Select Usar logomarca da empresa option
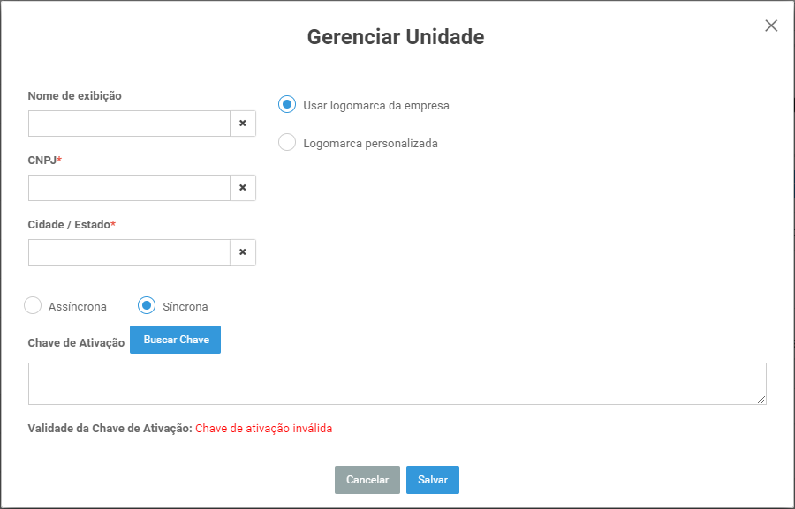Image resolution: width=795 pixels, height=509 pixels. pos(287,104)
